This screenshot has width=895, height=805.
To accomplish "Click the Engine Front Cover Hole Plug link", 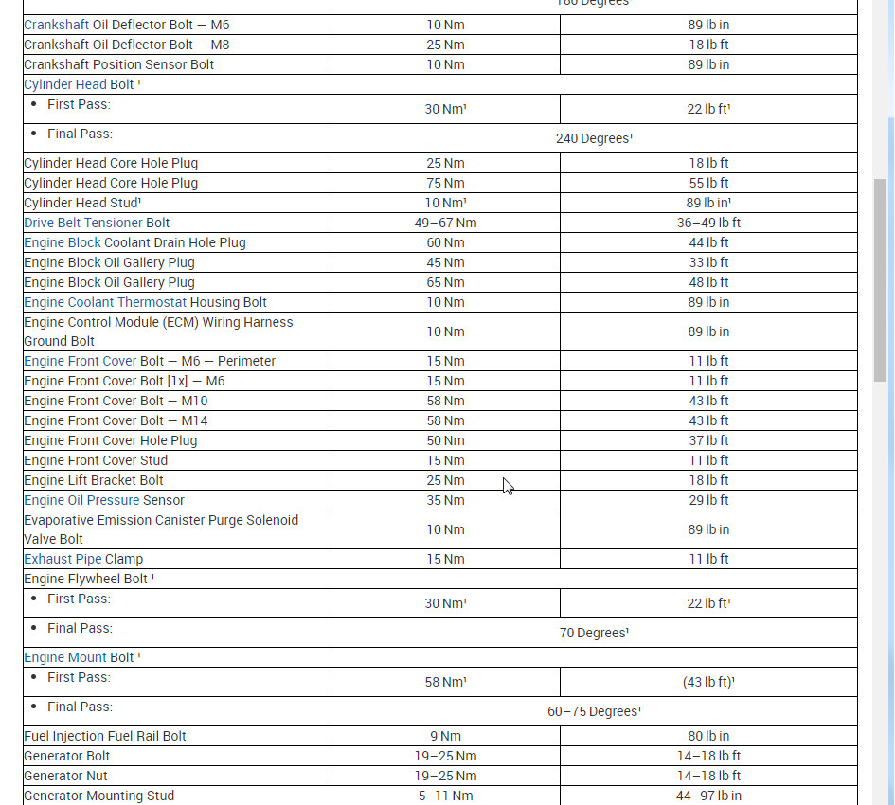I will pos(110,440).
